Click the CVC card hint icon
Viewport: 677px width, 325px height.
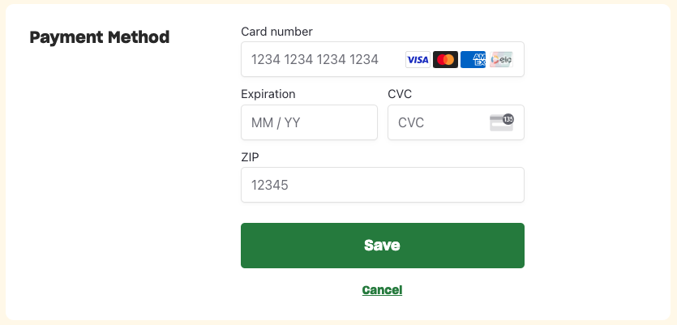(501, 122)
